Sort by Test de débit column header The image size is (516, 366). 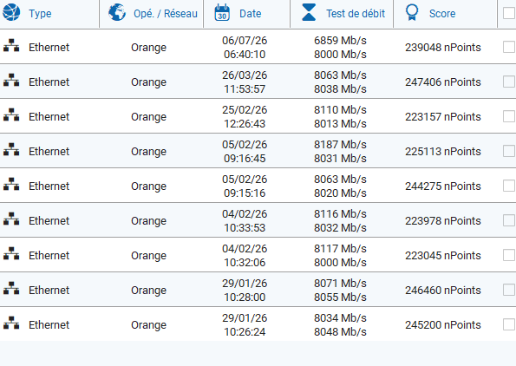pos(356,14)
